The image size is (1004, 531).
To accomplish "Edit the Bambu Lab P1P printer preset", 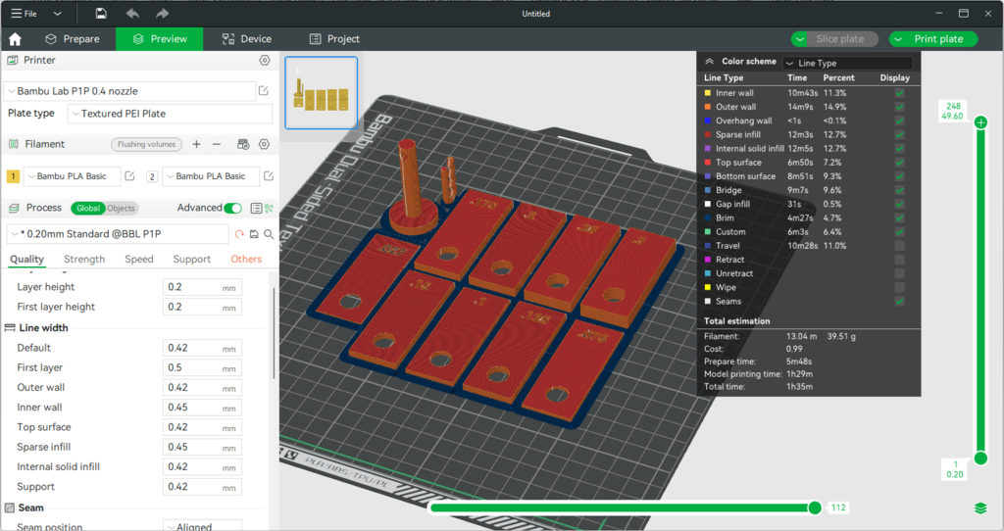I will (264, 91).
